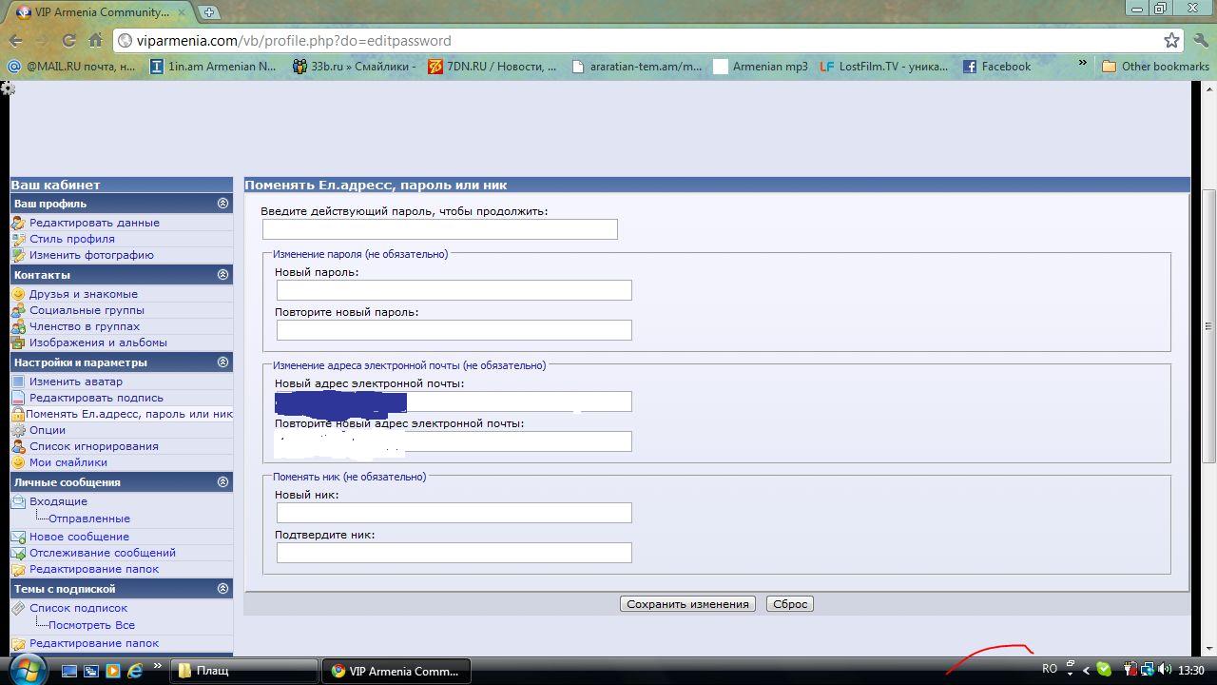
Task: Click Сохранить изменения button
Action: tap(687, 604)
